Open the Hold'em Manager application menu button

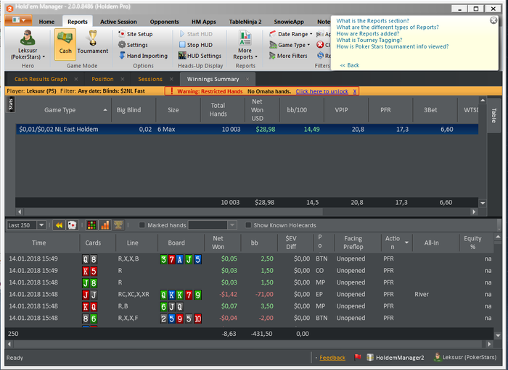click(x=18, y=20)
